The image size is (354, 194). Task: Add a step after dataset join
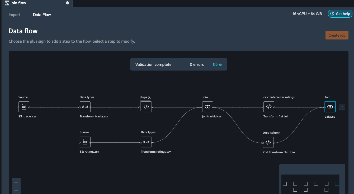(342, 107)
